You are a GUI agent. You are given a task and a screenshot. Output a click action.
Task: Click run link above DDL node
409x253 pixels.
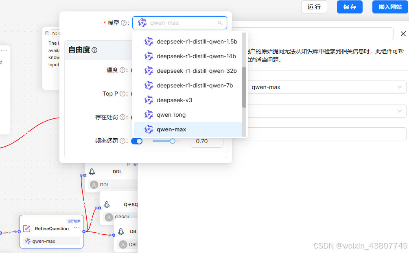(132, 164)
